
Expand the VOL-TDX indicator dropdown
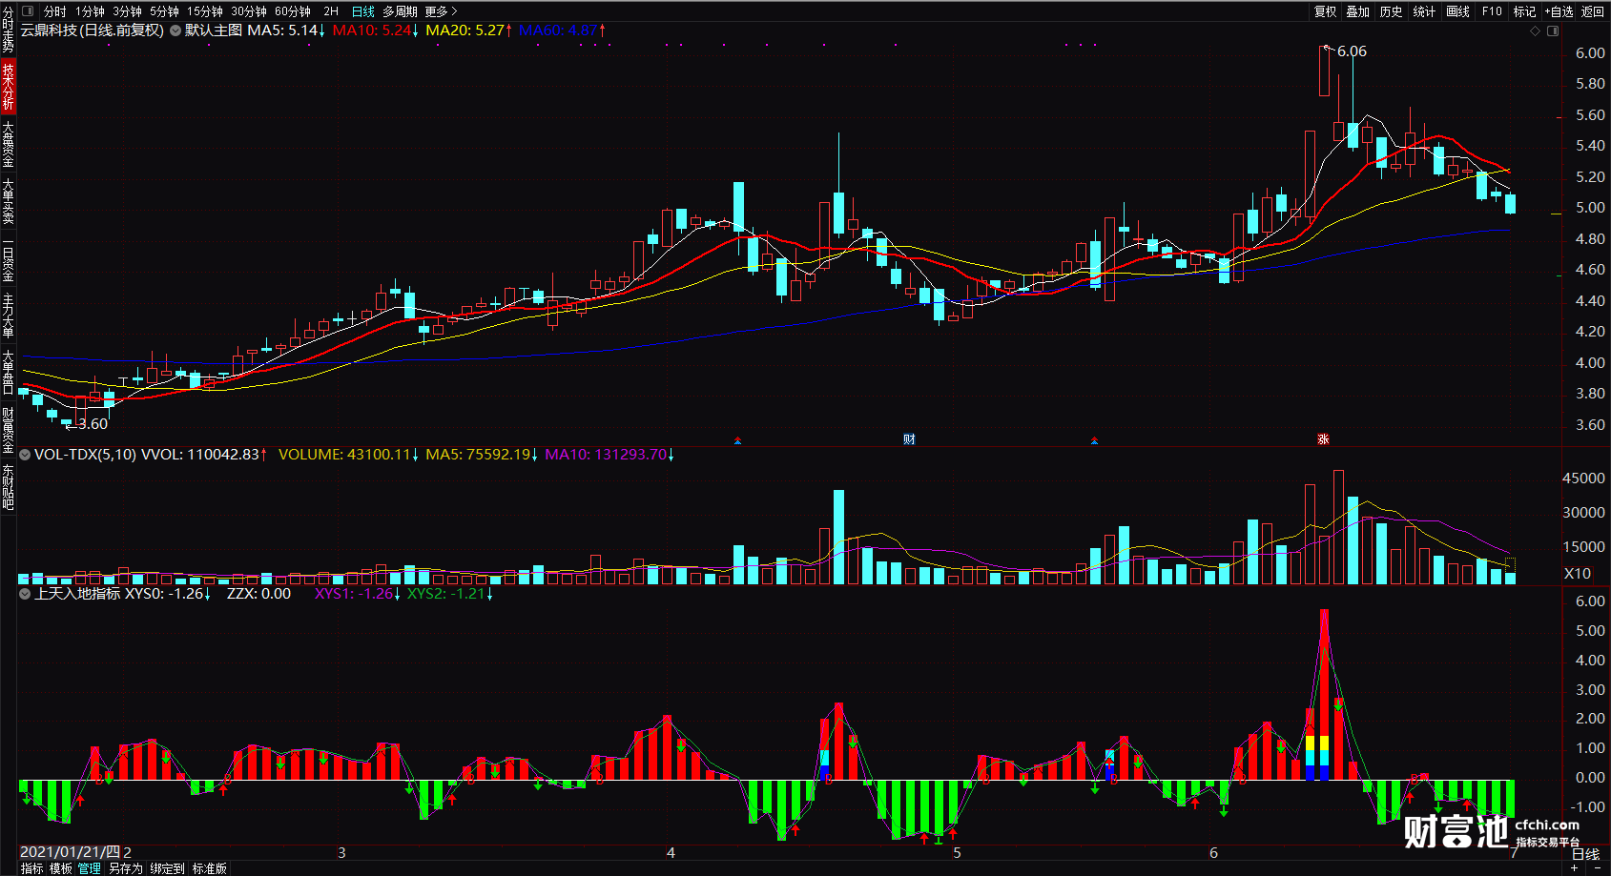(25, 455)
